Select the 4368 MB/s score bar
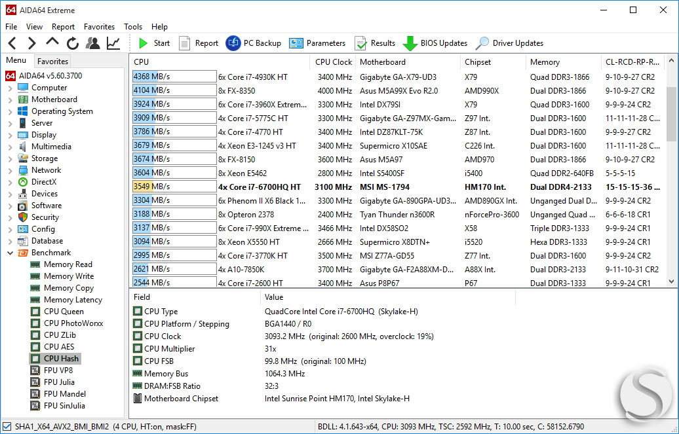Viewport: 679px width, 434px height. tap(174, 77)
